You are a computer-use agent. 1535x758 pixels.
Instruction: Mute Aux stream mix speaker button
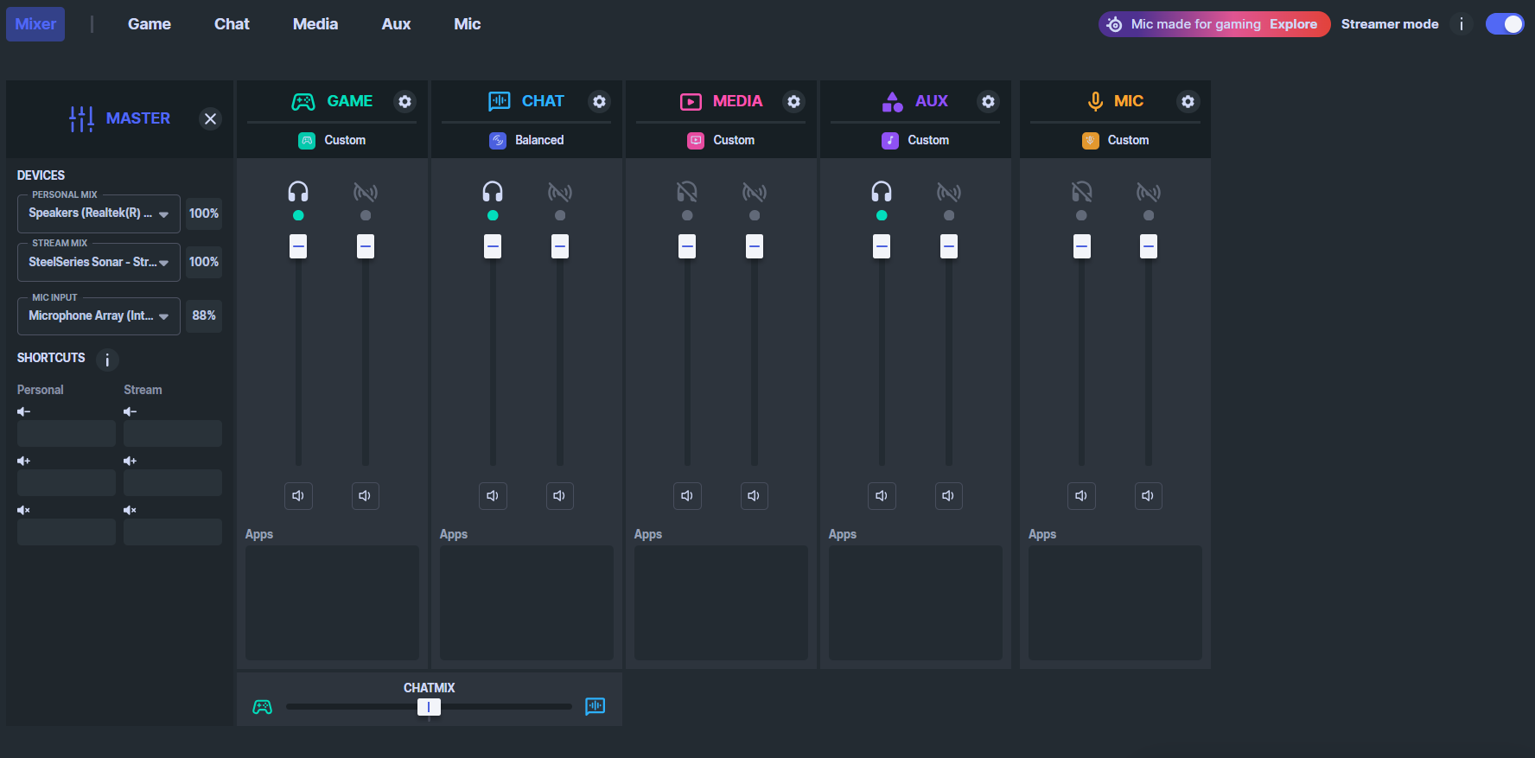point(949,495)
